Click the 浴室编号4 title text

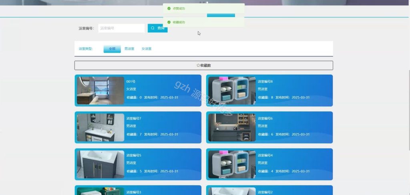click(x=265, y=156)
